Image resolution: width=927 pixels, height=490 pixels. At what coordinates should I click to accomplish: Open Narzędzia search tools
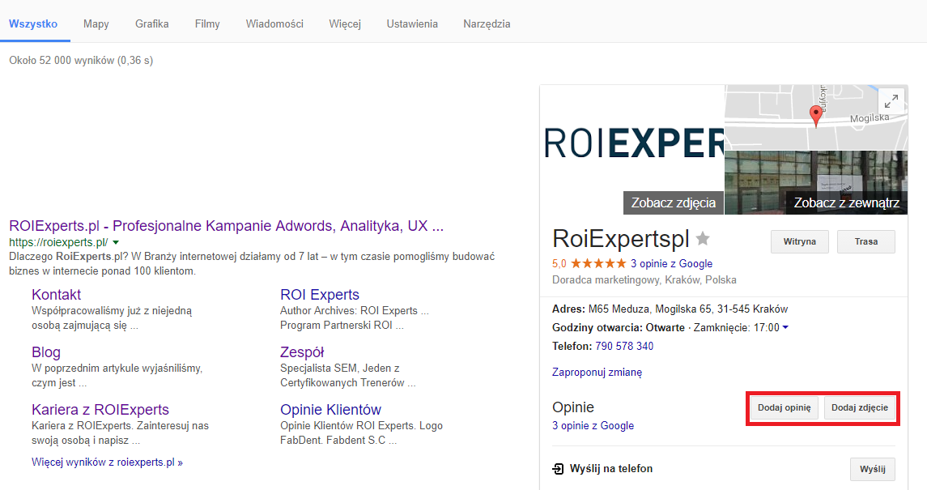pos(487,23)
